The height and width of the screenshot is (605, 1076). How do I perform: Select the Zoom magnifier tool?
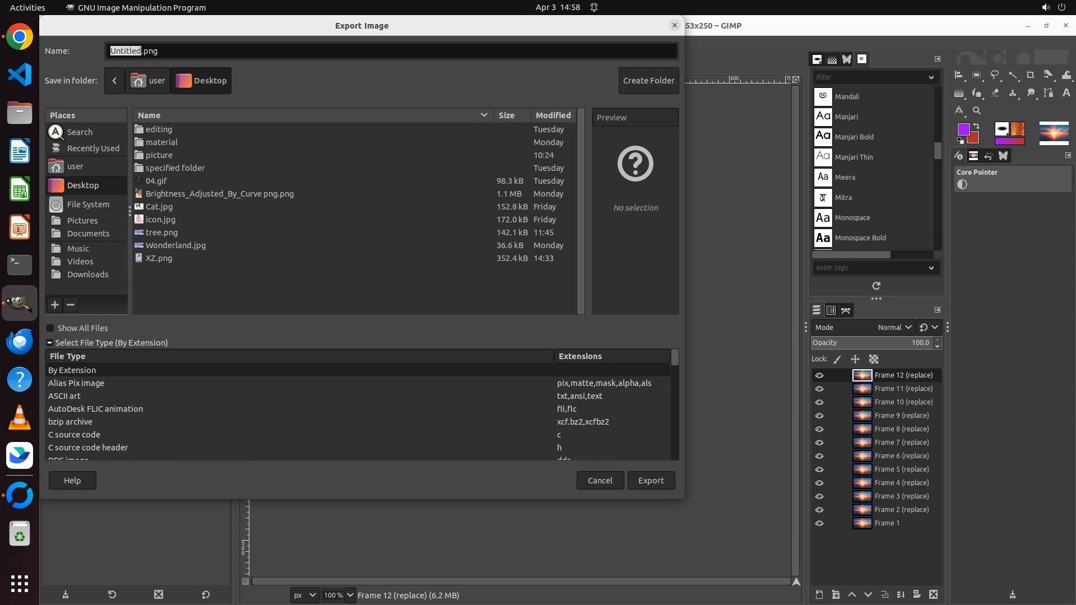[977, 110]
